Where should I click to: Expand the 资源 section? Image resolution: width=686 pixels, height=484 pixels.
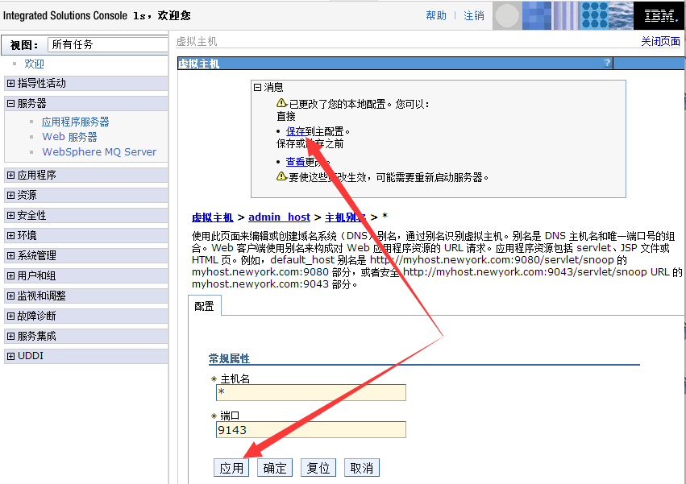[x=11, y=195]
